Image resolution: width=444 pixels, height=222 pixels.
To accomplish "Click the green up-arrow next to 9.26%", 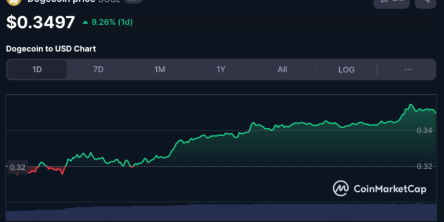I will (x=85, y=22).
